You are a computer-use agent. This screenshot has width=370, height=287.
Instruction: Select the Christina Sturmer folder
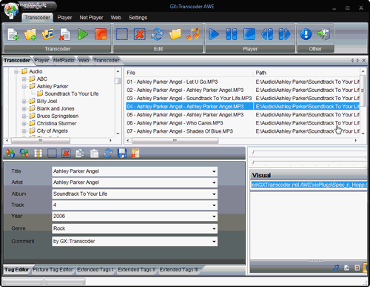56,124
